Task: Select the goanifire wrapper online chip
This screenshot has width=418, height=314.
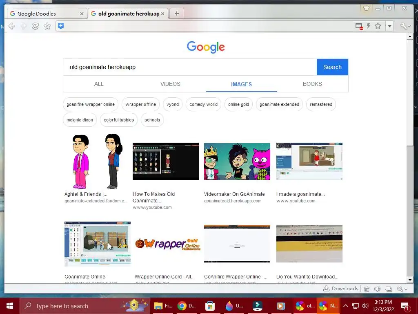Action: coord(91,104)
